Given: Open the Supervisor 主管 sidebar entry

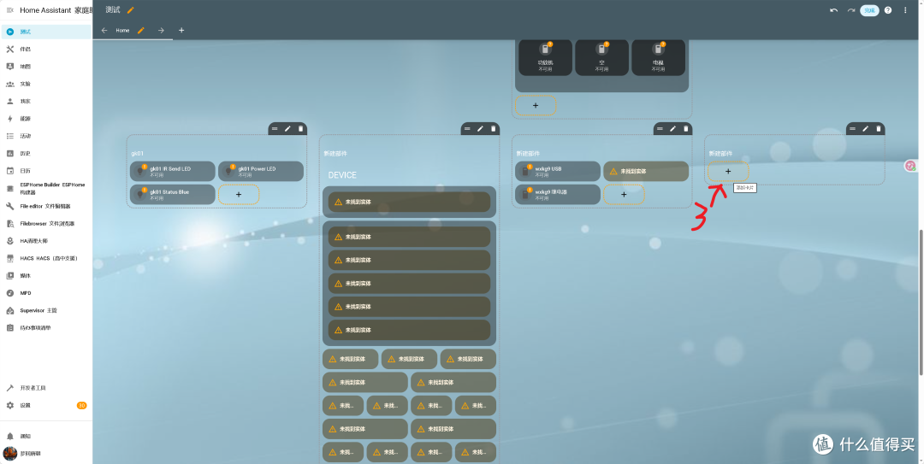Looking at the screenshot, I should point(46,310).
